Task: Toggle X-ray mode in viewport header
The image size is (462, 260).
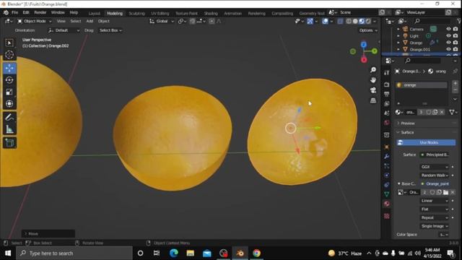Action: pos(340,21)
